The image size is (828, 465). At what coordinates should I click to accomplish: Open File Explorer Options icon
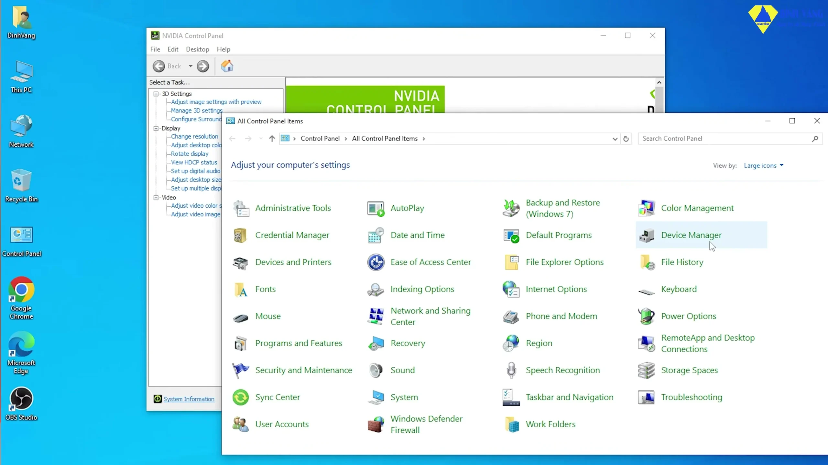click(511, 262)
